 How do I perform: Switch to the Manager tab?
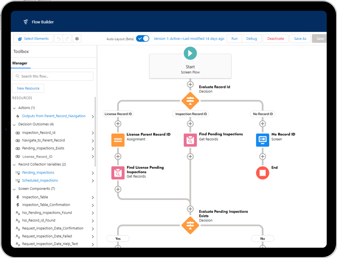point(20,63)
